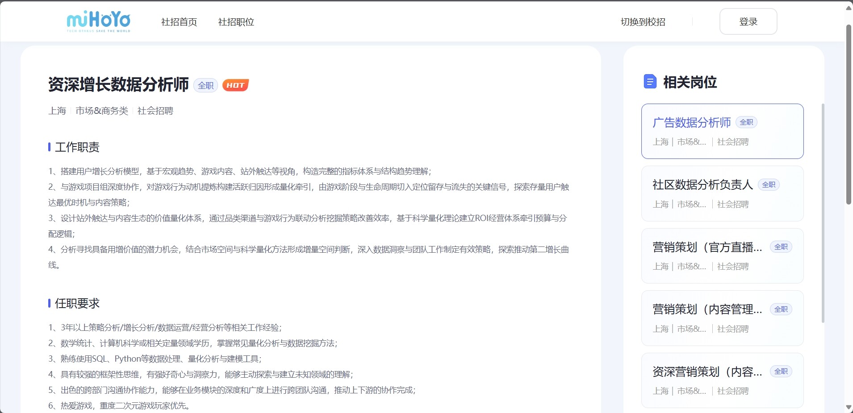
Task: Click the document icon beside 相关岗位
Action: pyautogui.click(x=650, y=82)
